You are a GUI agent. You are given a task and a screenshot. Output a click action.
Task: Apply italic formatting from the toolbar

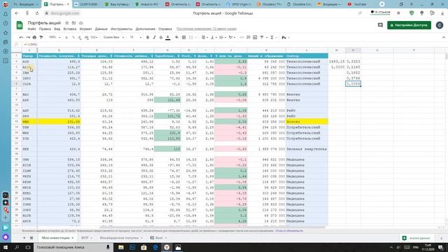pos(154,37)
